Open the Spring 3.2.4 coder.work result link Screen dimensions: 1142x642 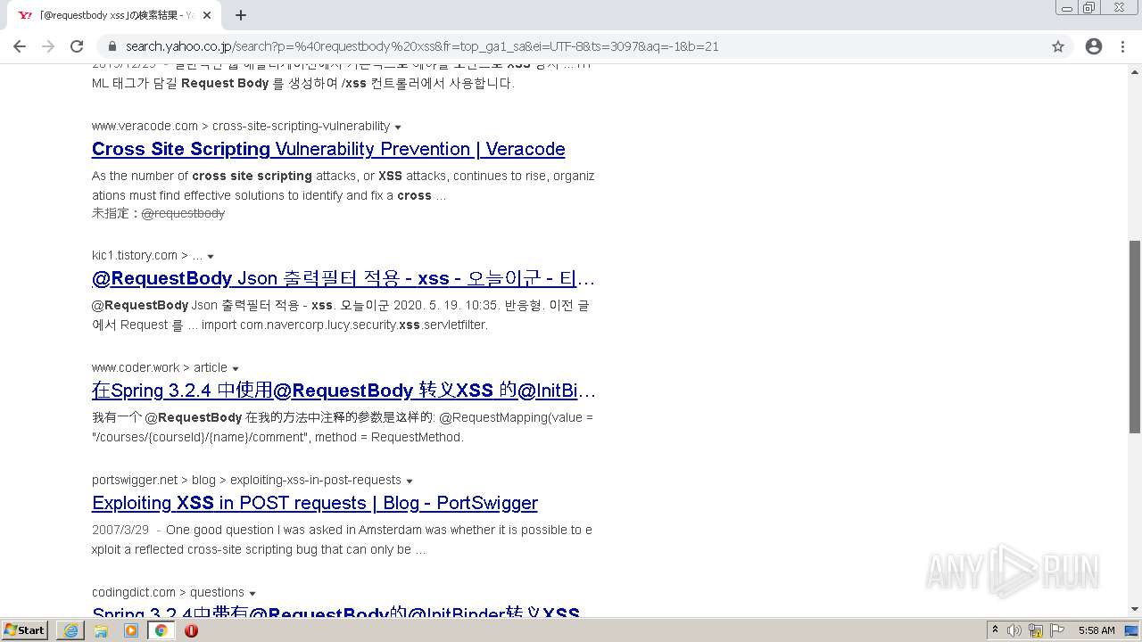(343, 391)
